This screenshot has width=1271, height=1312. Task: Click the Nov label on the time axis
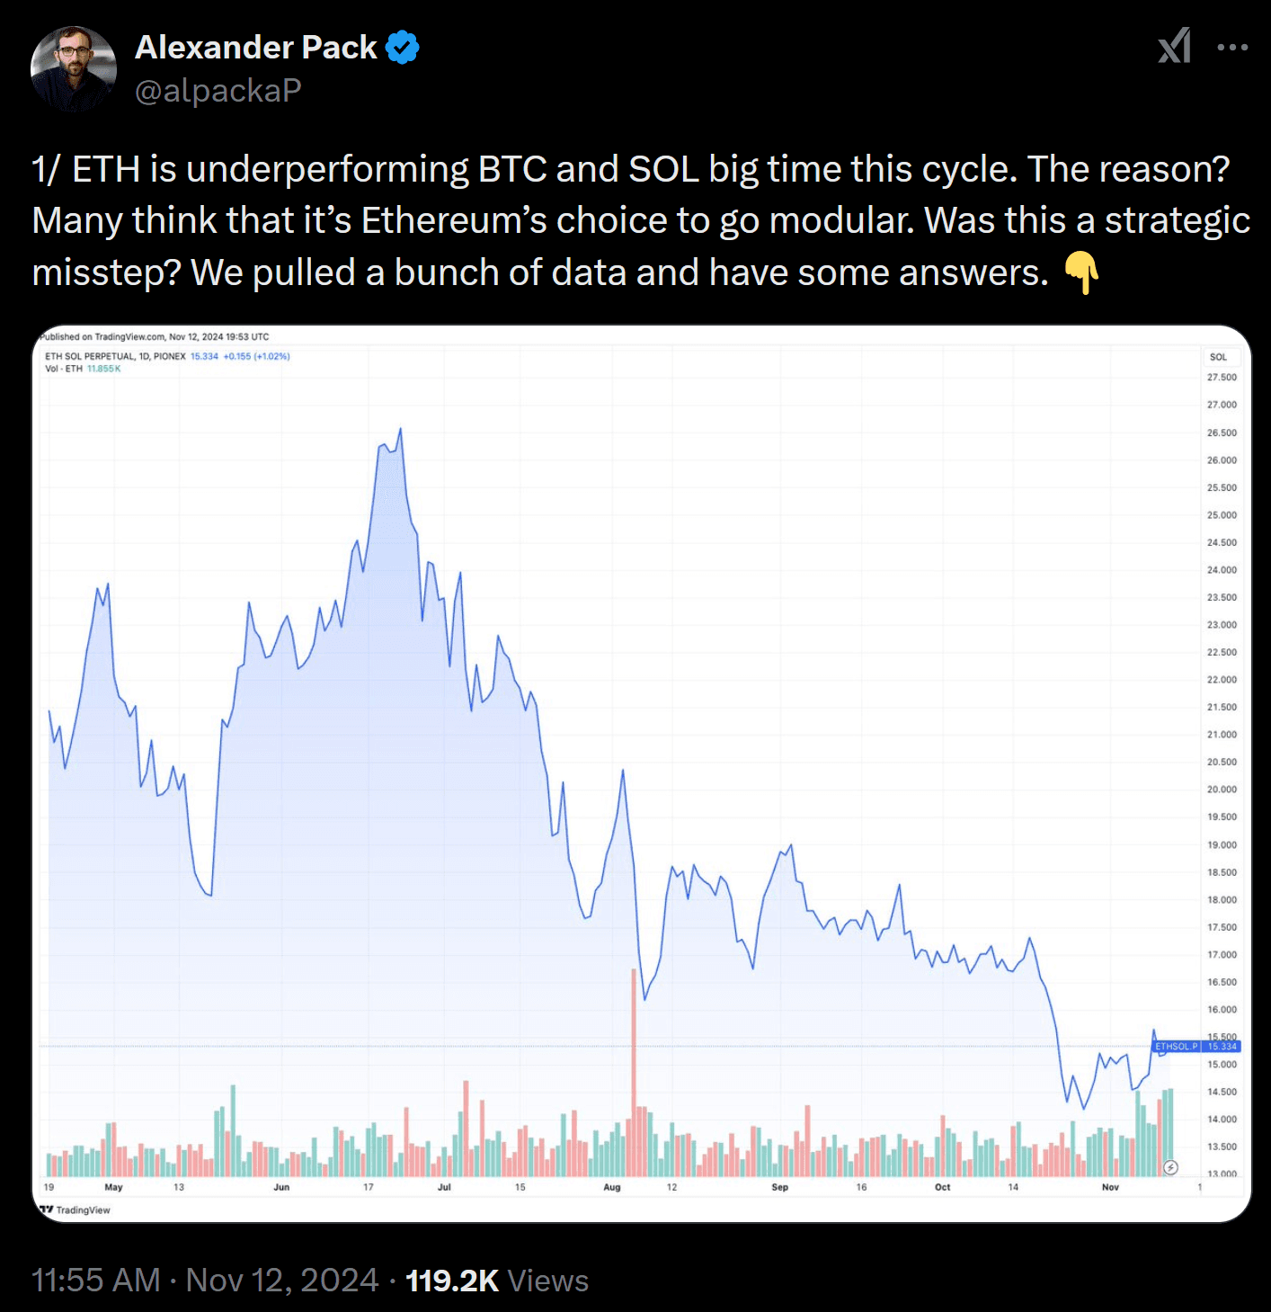click(1110, 1187)
